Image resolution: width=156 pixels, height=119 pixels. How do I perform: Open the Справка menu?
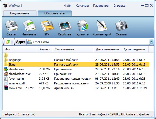coord(120,6)
